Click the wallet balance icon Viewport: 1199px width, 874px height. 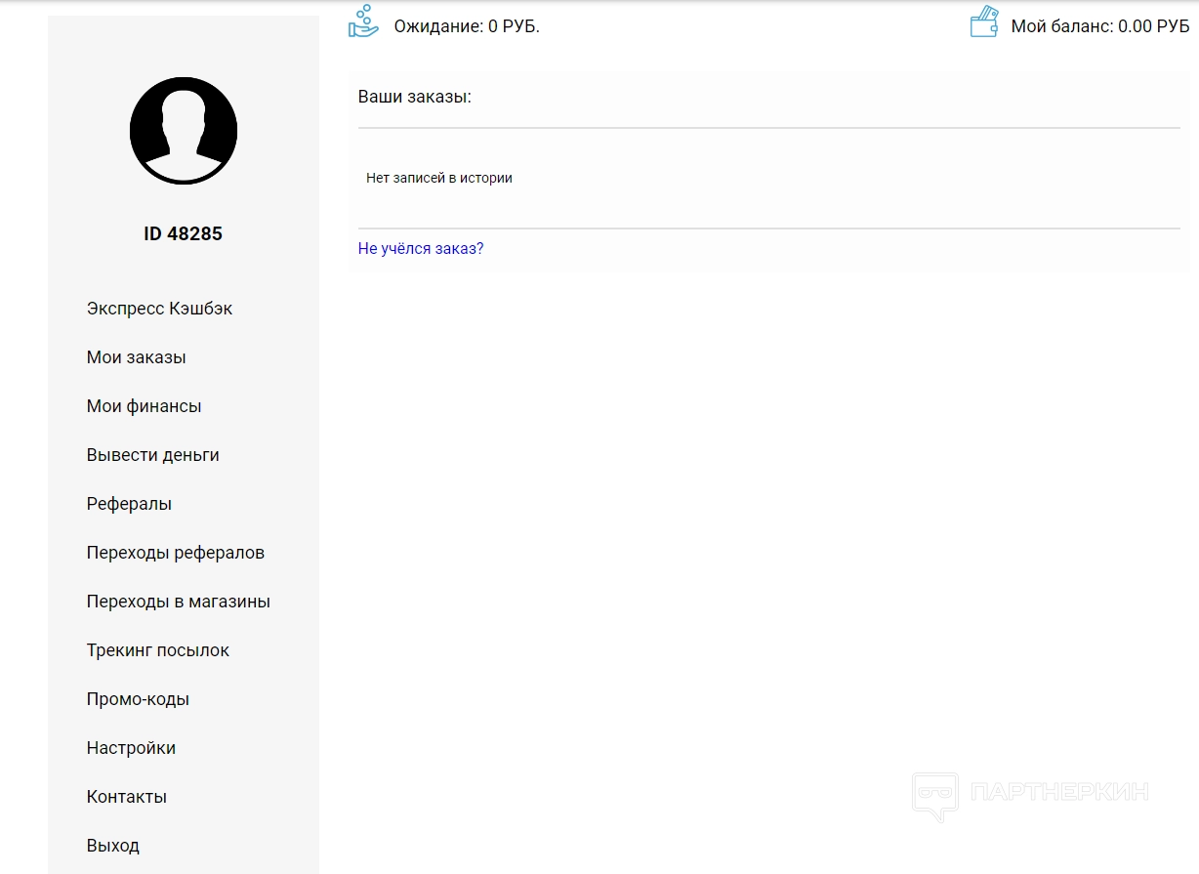pos(984,22)
